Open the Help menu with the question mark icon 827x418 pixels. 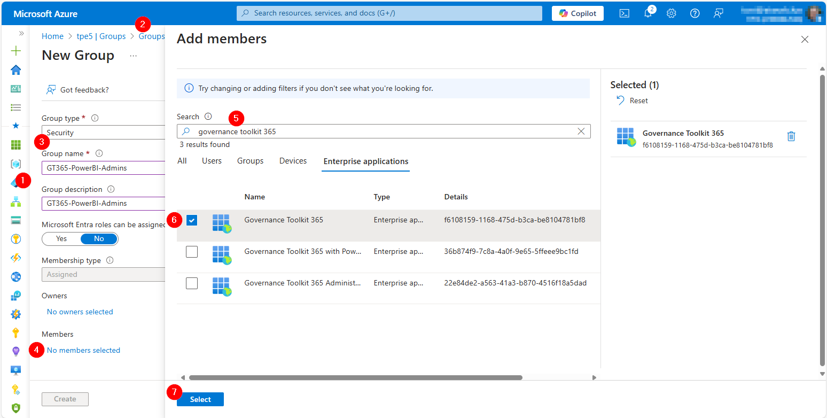[x=695, y=13]
